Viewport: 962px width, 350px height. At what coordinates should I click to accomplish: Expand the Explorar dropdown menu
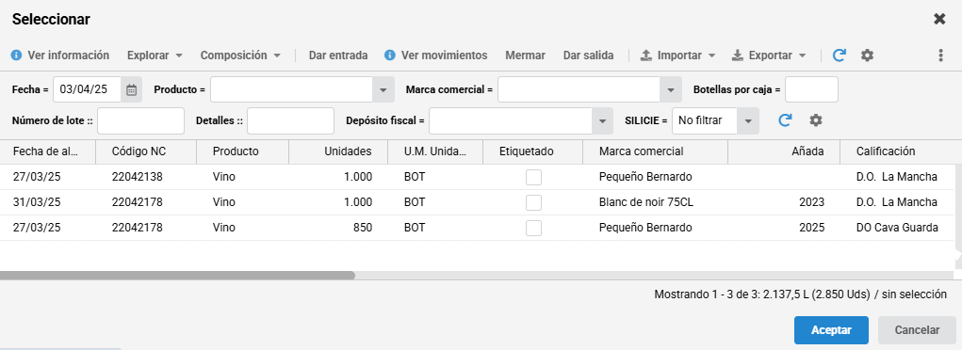pyautogui.click(x=155, y=56)
